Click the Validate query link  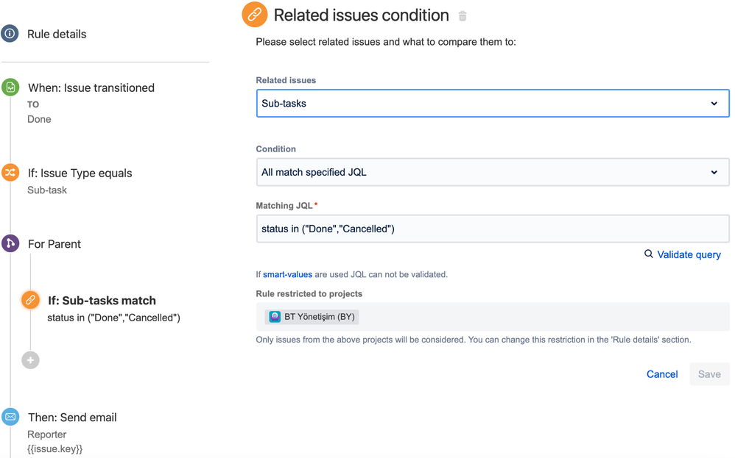pyautogui.click(x=689, y=254)
